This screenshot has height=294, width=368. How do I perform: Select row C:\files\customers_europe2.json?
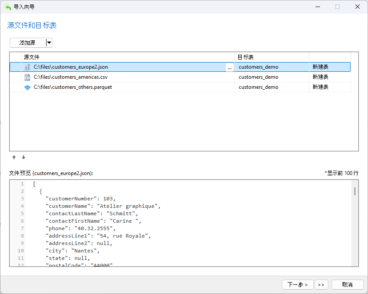point(180,67)
